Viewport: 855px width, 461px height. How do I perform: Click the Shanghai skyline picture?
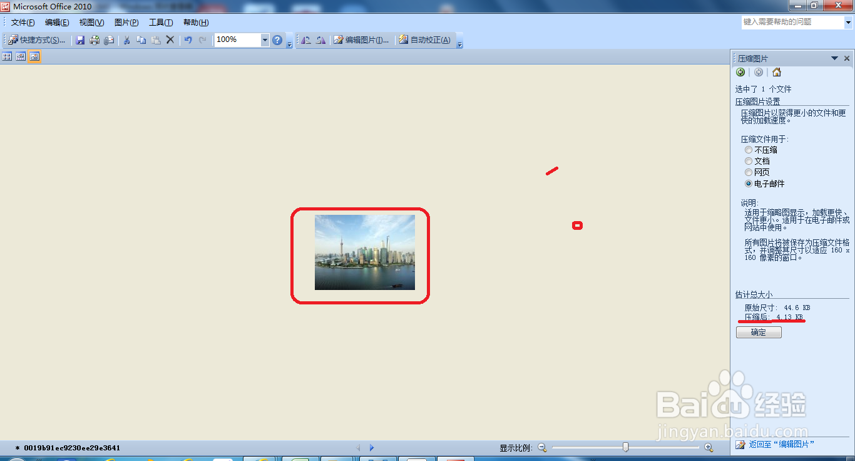click(x=365, y=252)
